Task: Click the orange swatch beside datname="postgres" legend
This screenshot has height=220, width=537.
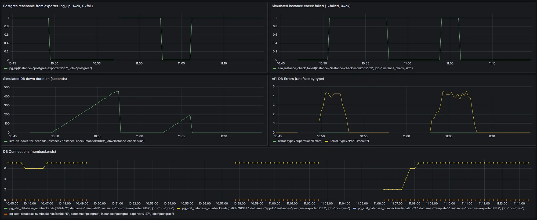Action: [x=6, y=214]
